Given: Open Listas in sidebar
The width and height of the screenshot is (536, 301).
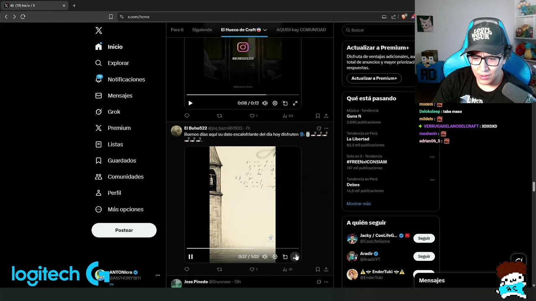Looking at the screenshot, I should coord(109,144).
